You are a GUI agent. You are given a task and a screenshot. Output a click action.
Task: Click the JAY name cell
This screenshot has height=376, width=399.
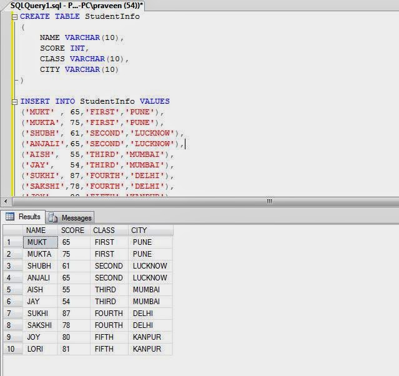click(41, 302)
